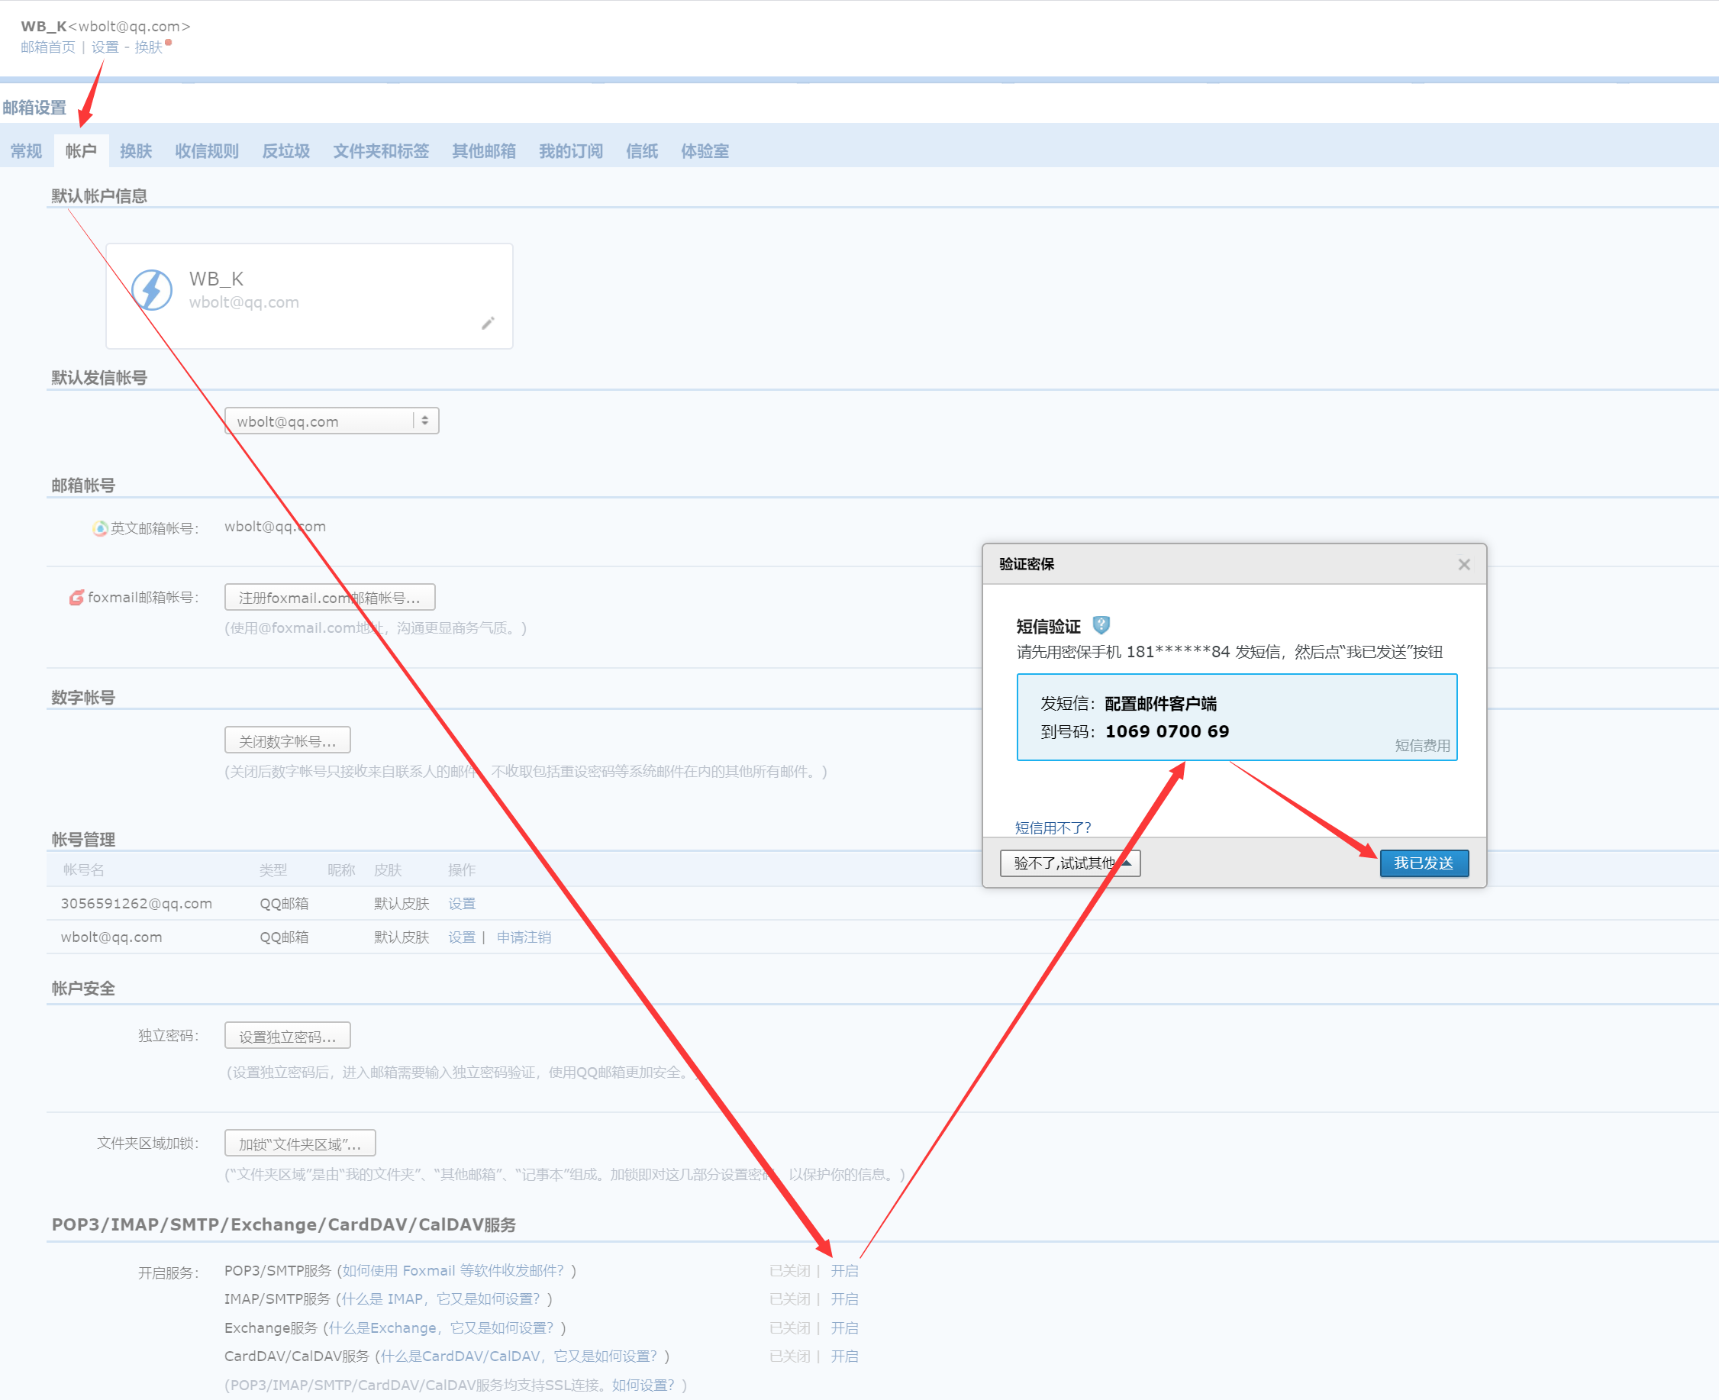Viewport: 1719px width, 1400px height.
Task: Switch to the 反垃圾 tab
Action: tap(285, 151)
